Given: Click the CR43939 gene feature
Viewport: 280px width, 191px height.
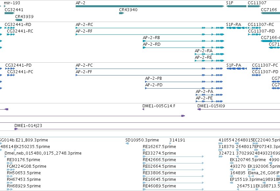Looking at the screenshot, I should click(18, 20).
